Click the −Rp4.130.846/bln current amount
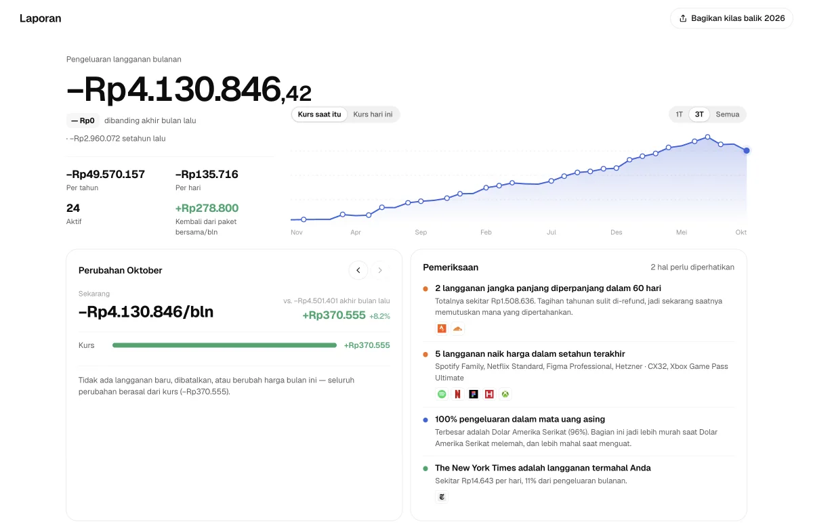This screenshot has height=528, width=813. tap(146, 312)
